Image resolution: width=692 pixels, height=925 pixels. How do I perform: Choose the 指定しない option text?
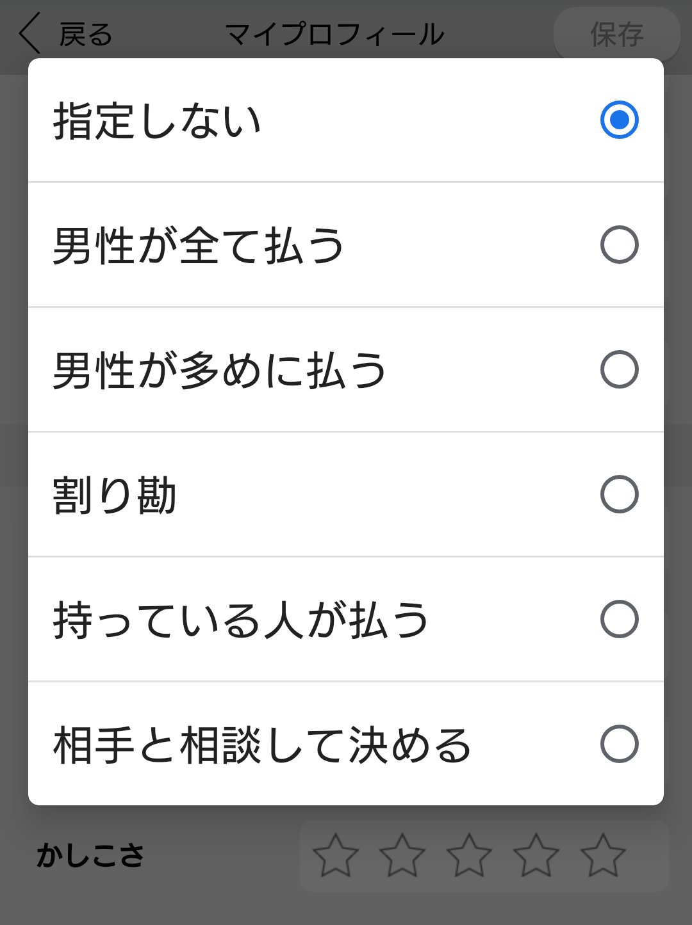coord(157,121)
